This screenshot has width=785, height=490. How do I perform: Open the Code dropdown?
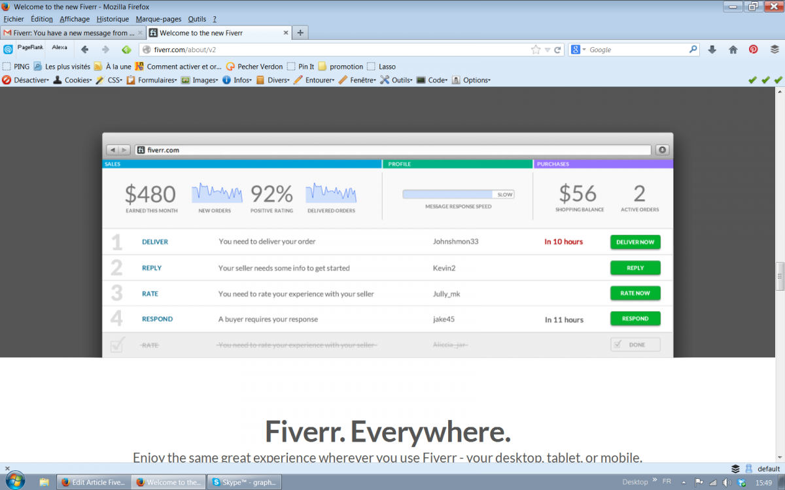432,80
